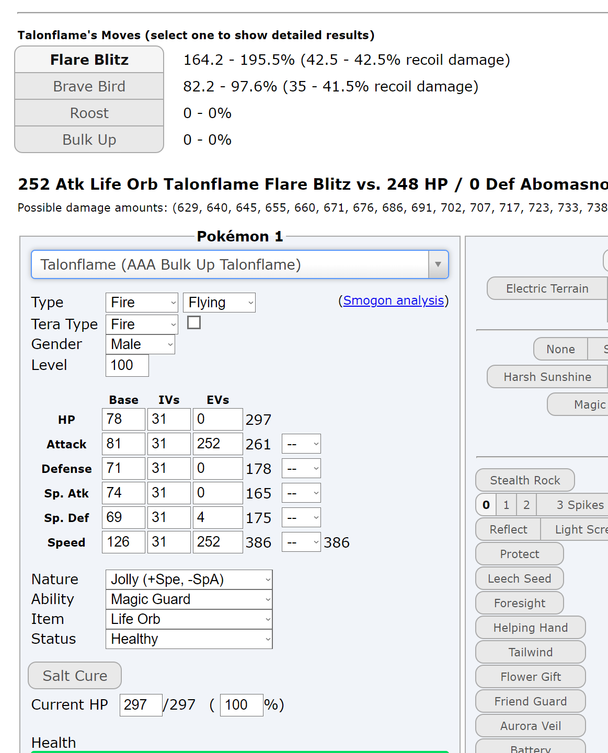The width and height of the screenshot is (608, 753).
Task: Open the Tera Type dropdown
Action: (x=142, y=325)
